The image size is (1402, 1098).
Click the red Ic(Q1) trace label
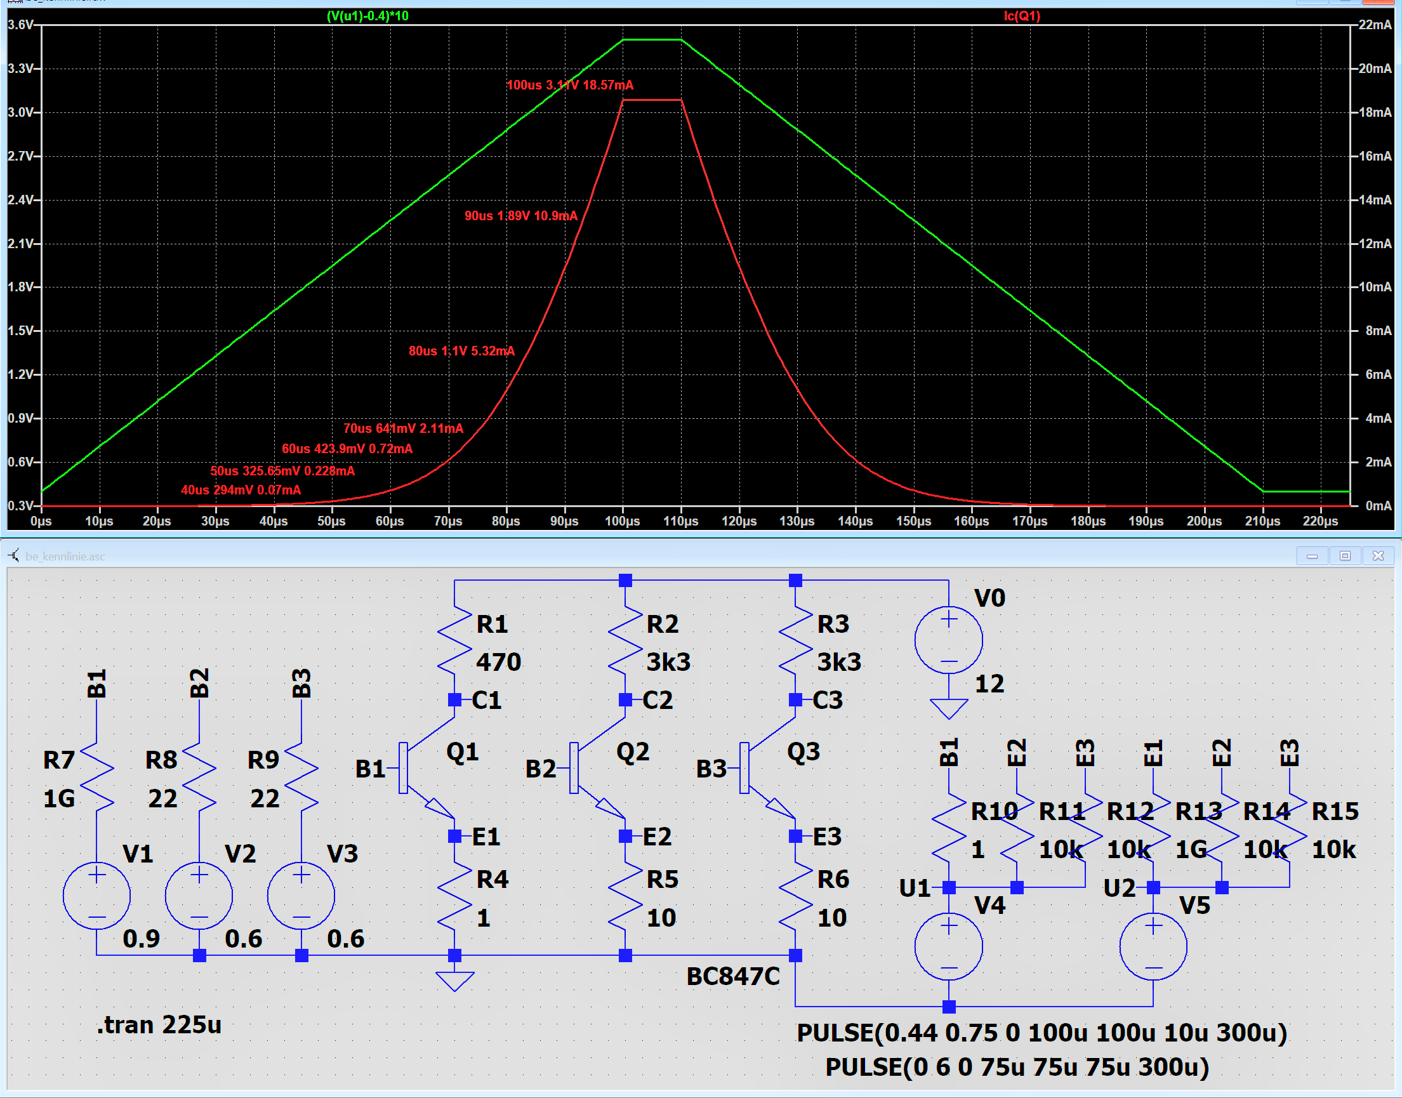click(1021, 16)
